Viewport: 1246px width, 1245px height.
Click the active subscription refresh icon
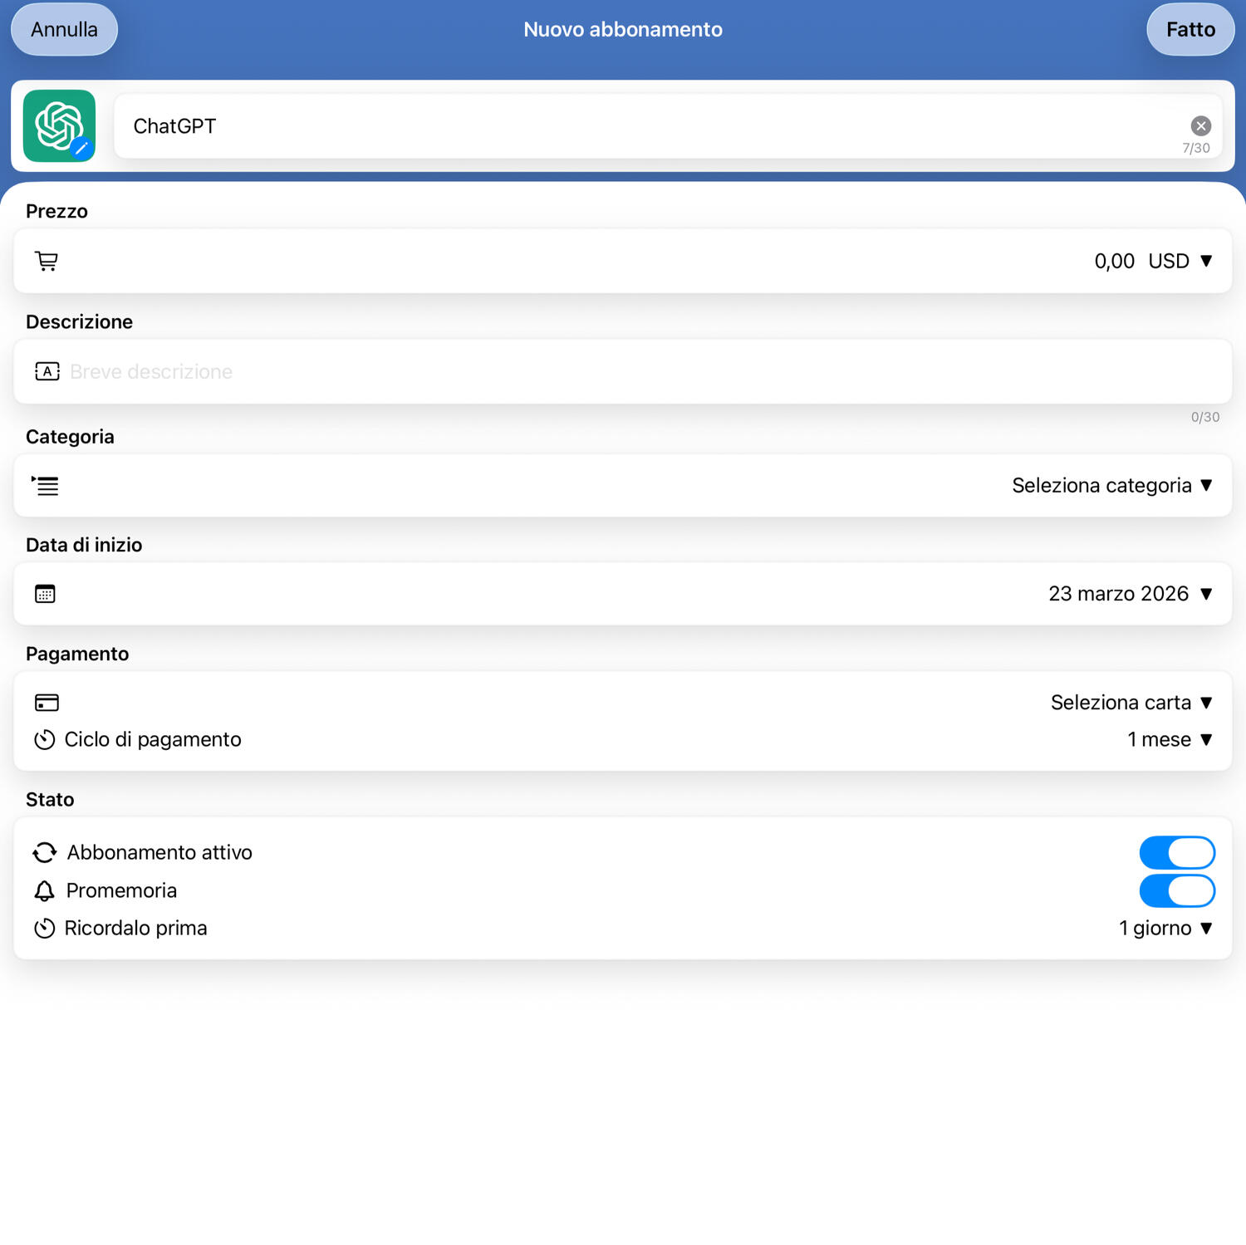pyautogui.click(x=45, y=852)
